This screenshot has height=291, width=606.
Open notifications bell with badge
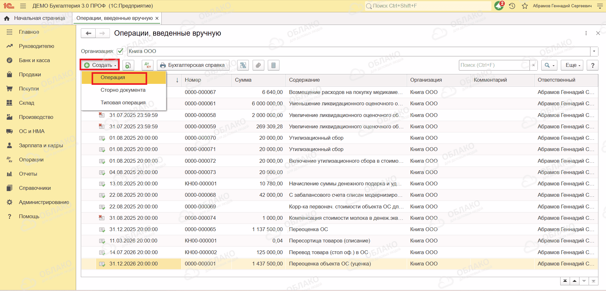click(x=499, y=6)
